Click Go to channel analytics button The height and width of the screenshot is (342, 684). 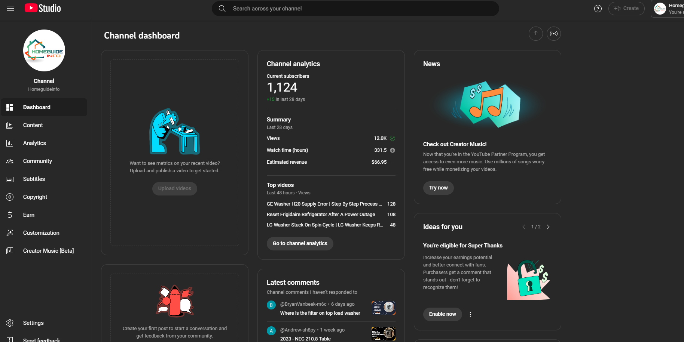pos(300,243)
